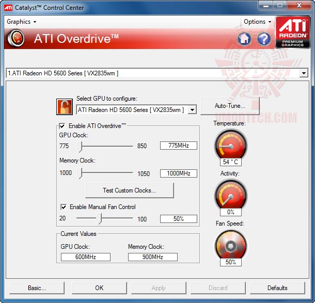
Task: Click the Overdrive padlock unlock icon
Action: [x=65, y=107]
